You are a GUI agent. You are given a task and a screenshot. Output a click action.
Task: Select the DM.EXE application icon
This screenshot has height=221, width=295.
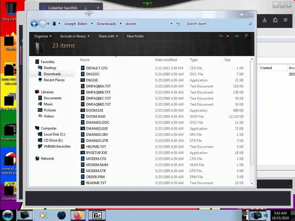pos(83,80)
